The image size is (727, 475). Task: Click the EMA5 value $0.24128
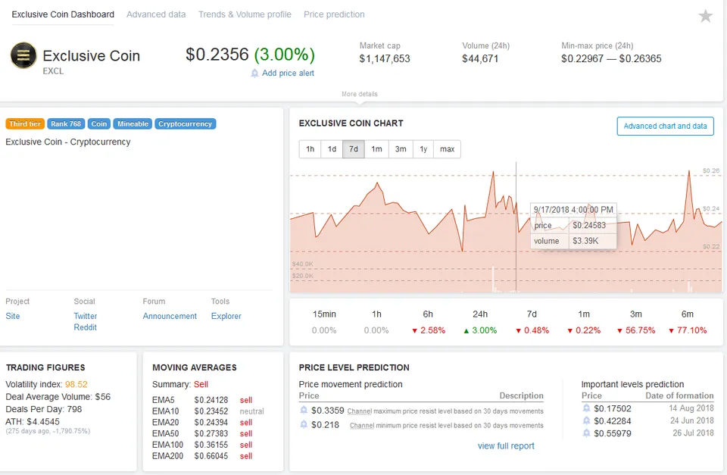coord(211,400)
